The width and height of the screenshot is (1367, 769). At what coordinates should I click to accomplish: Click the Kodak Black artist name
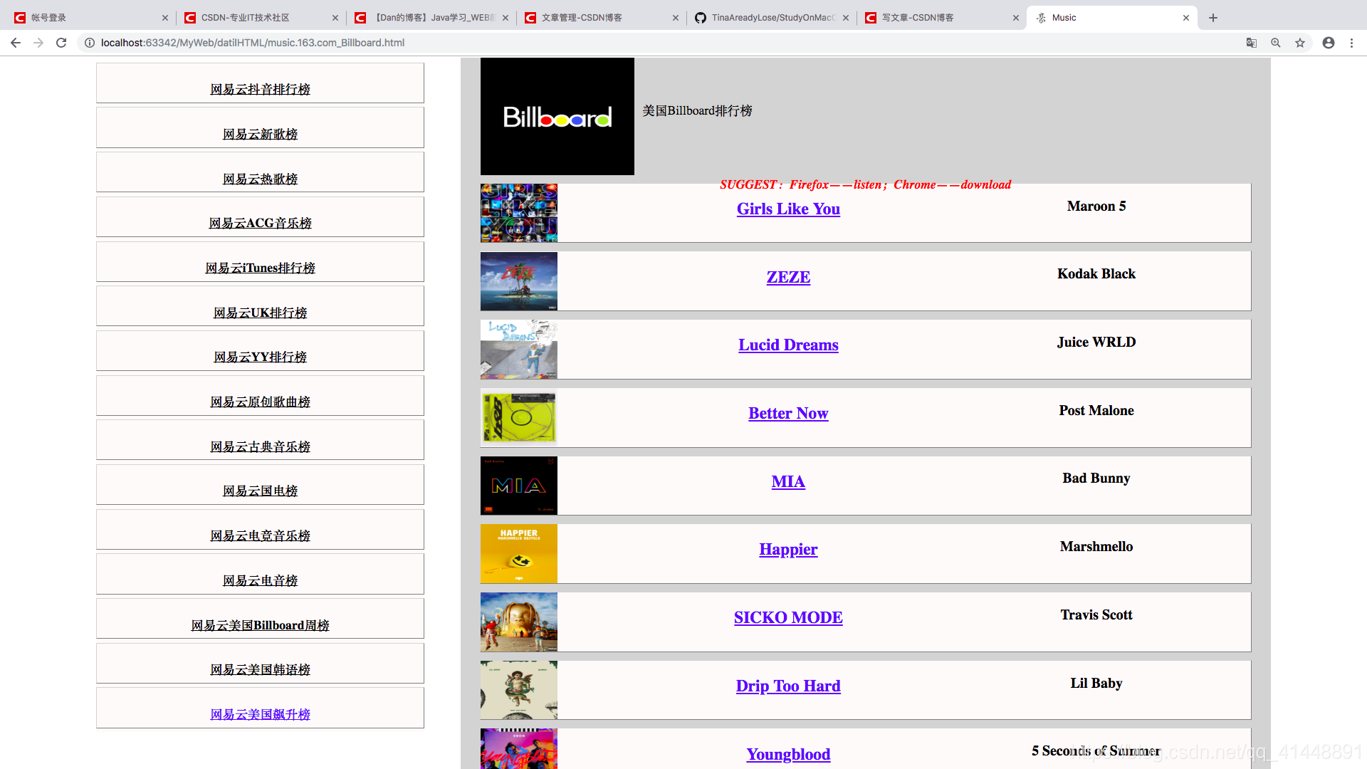[x=1096, y=273]
